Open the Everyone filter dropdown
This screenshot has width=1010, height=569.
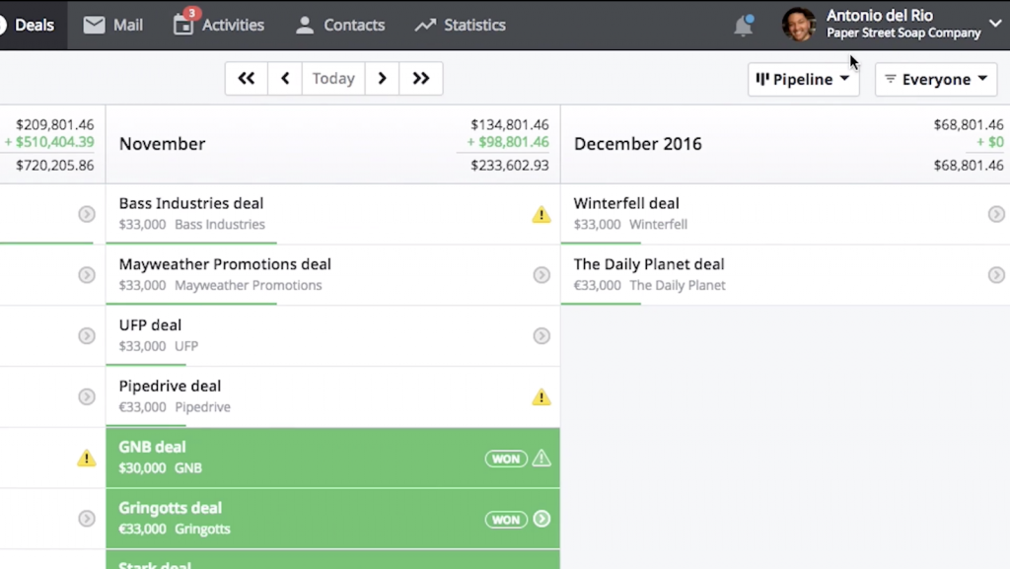[936, 79]
